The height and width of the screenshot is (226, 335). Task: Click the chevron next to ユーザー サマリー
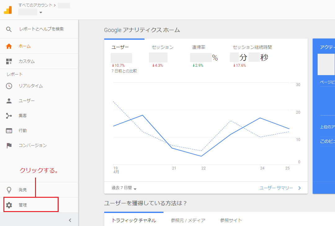click(300, 188)
